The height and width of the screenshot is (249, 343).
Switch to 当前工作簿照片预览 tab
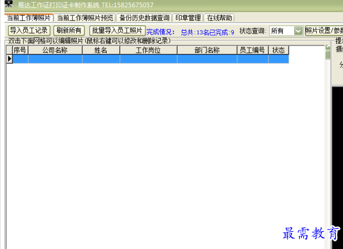(x=85, y=18)
